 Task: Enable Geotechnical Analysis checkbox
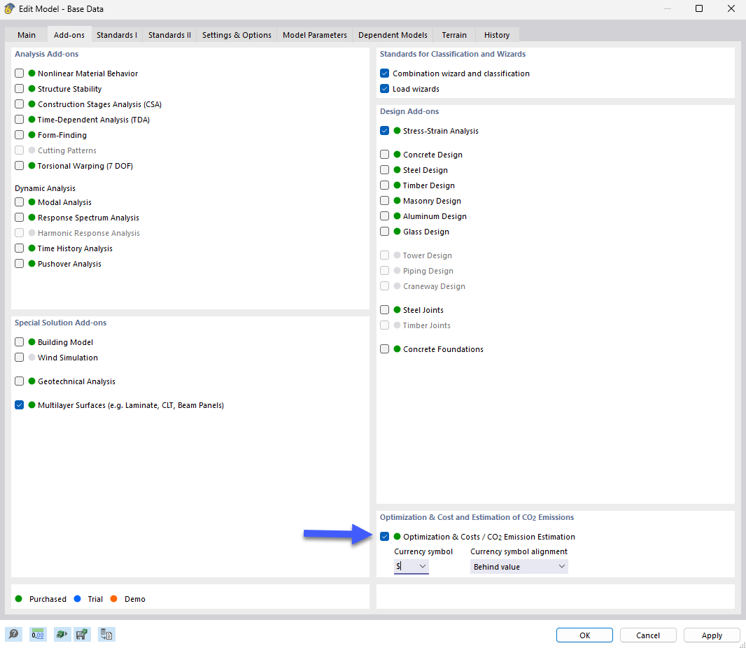coord(19,381)
